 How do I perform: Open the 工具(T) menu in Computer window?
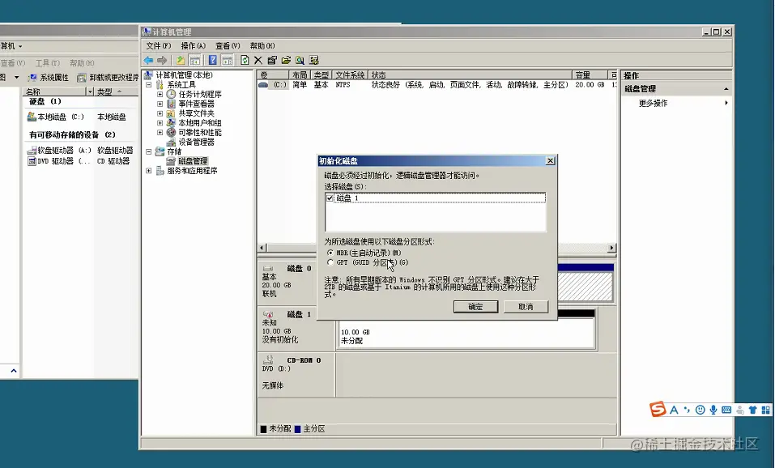(48, 63)
